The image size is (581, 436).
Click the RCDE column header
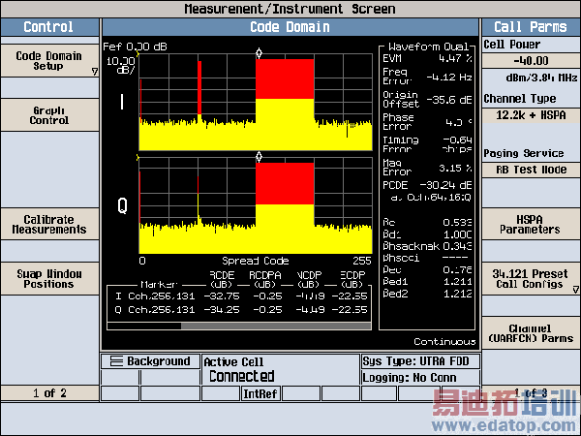[x=222, y=280]
